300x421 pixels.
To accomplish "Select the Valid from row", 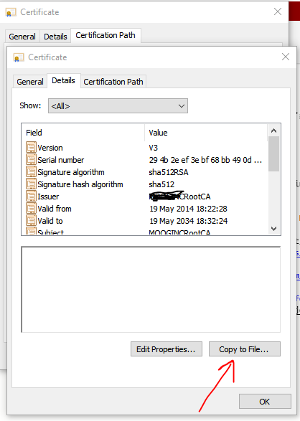I will tap(145, 209).
